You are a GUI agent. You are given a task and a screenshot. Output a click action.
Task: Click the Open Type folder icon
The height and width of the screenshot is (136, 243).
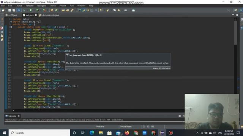63,10
